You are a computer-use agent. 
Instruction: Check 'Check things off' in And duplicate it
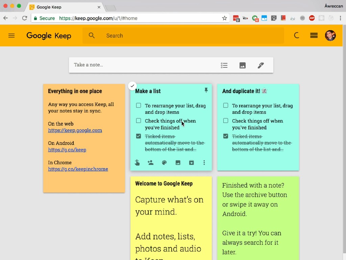[225, 121]
